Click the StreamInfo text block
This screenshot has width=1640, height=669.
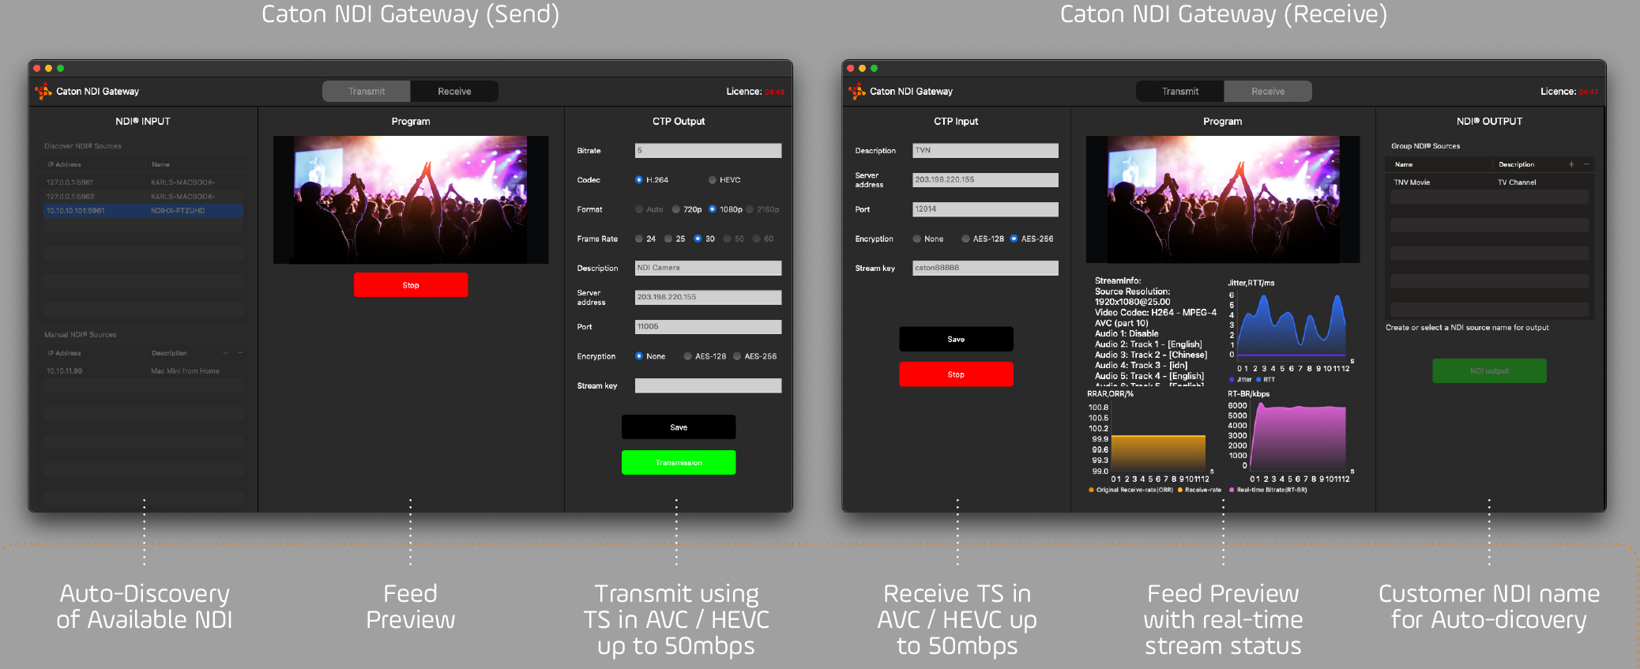click(x=1155, y=331)
